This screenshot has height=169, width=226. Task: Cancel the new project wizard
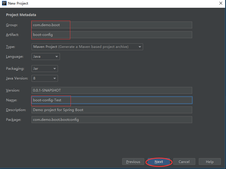tap(184, 162)
